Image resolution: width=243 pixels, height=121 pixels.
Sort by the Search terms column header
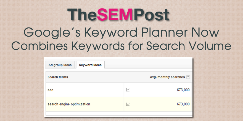tap(58, 77)
